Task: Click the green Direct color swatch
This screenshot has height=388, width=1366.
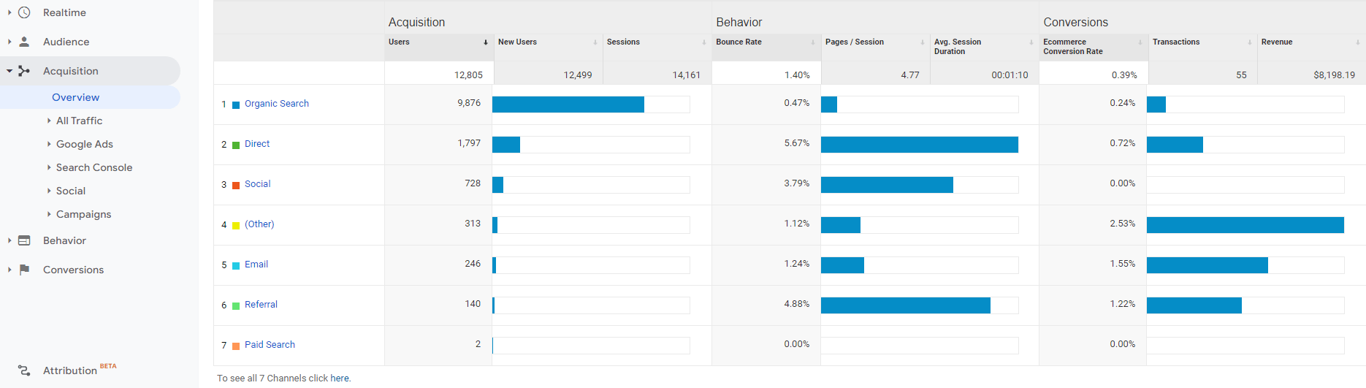Action: coord(236,145)
